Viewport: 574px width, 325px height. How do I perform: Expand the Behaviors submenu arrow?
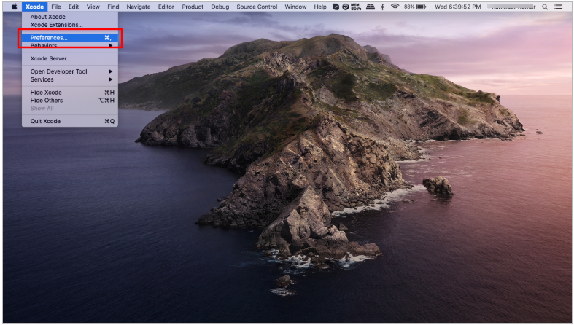click(x=111, y=45)
